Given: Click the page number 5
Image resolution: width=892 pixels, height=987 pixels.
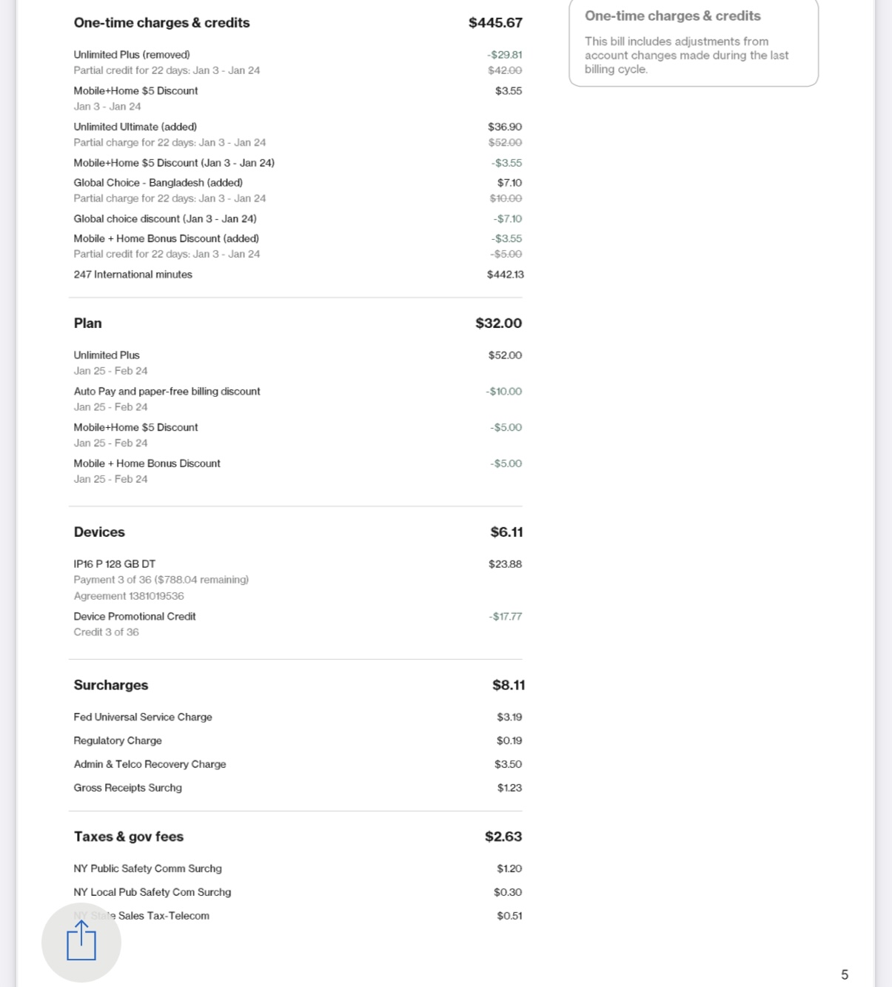Looking at the screenshot, I should pos(845,975).
